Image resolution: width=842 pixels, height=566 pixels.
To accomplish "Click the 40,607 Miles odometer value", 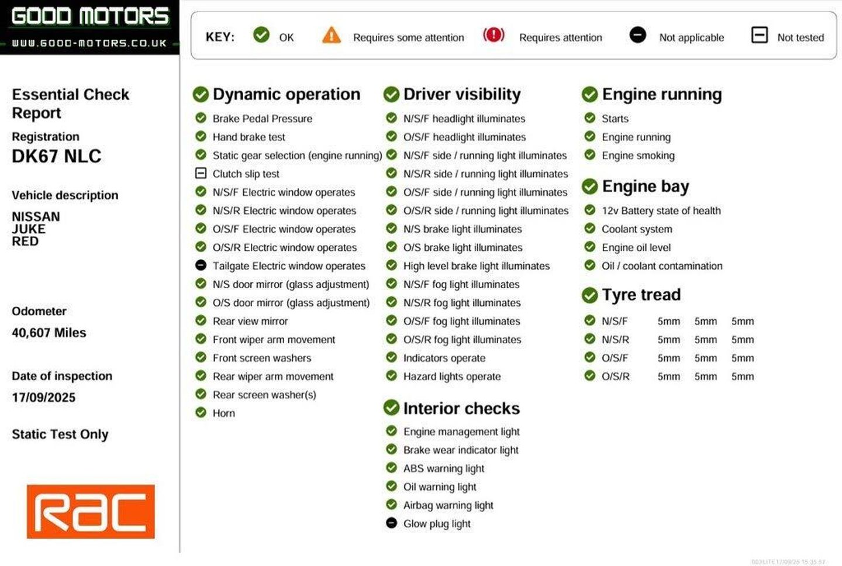I will point(49,333).
